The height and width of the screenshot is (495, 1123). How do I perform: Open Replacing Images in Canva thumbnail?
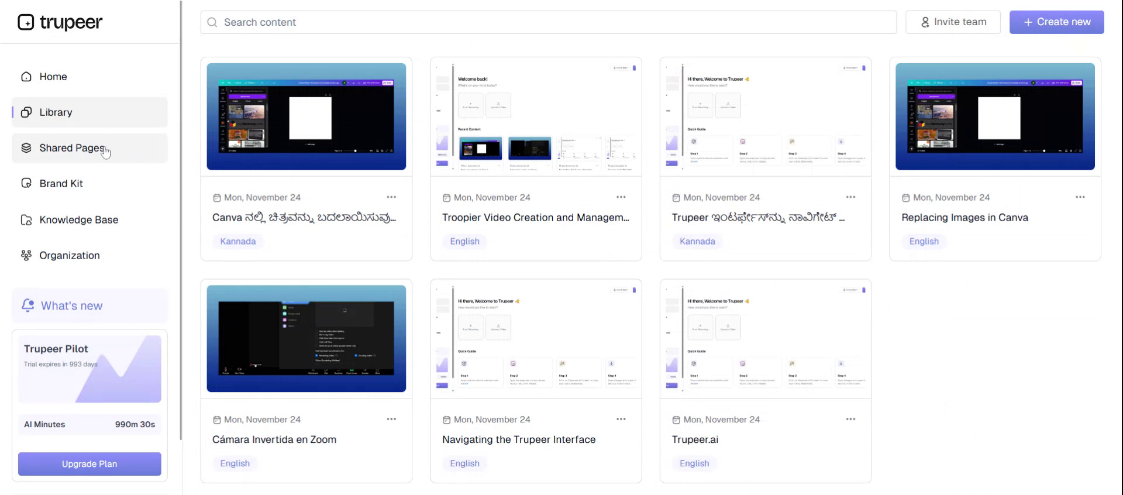point(995,116)
